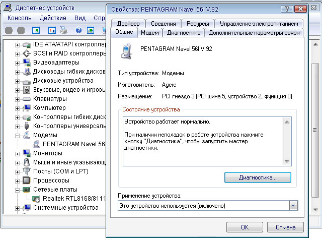Expand the Системные устройства node
Image resolution: width=322 pixels, height=240 pixels.
point(17,208)
